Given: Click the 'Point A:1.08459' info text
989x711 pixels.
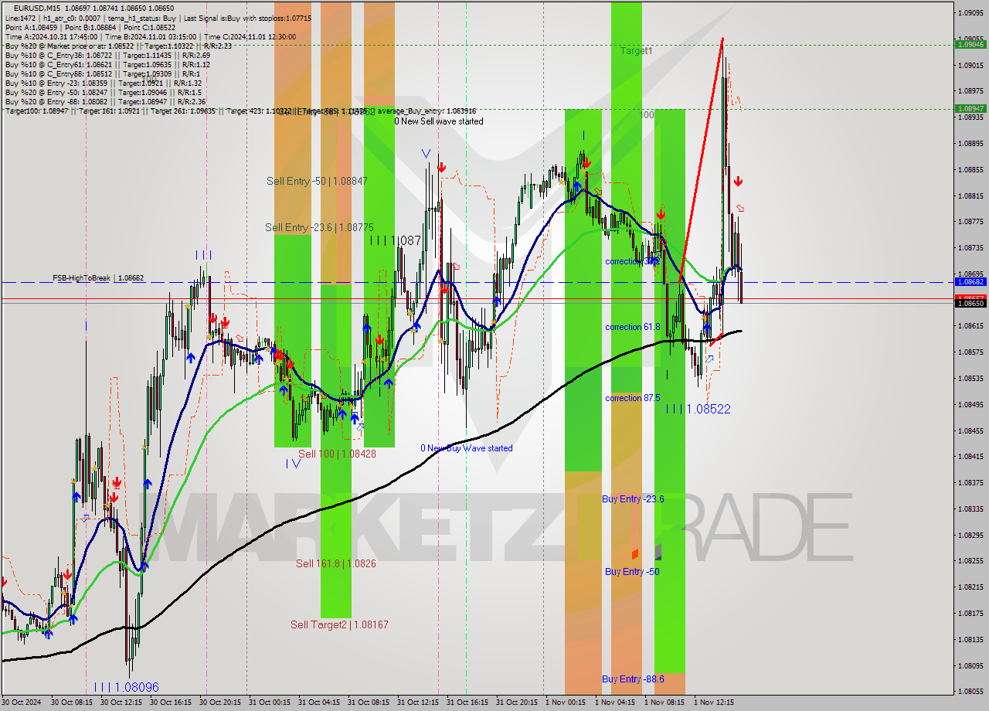Looking at the screenshot, I should 33,27.
